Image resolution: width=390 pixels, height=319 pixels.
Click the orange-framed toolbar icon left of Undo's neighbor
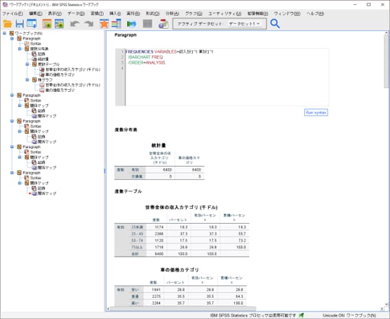pos(47,24)
